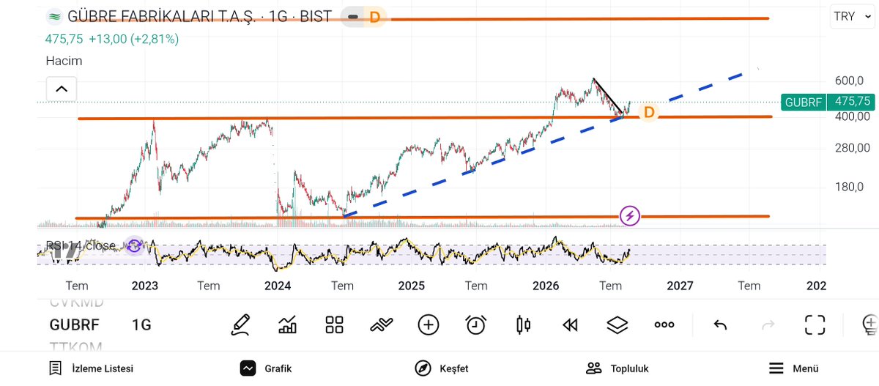The height and width of the screenshot is (386, 879).
Task: Tap the orange D dividend marker near price
Action: click(x=648, y=113)
